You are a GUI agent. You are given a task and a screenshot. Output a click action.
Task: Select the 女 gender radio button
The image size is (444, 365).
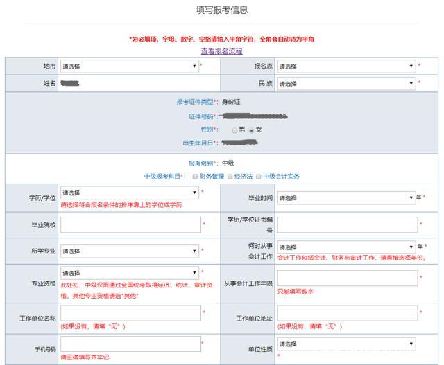[251, 130]
